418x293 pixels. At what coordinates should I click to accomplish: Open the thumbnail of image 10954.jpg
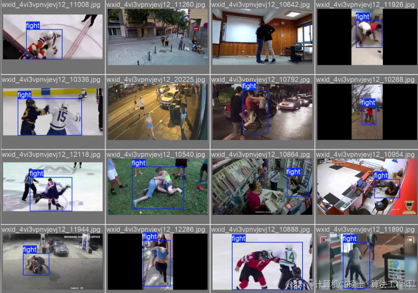point(367,187)
